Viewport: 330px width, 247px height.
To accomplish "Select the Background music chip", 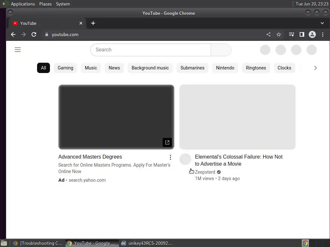I will [150, 68].
